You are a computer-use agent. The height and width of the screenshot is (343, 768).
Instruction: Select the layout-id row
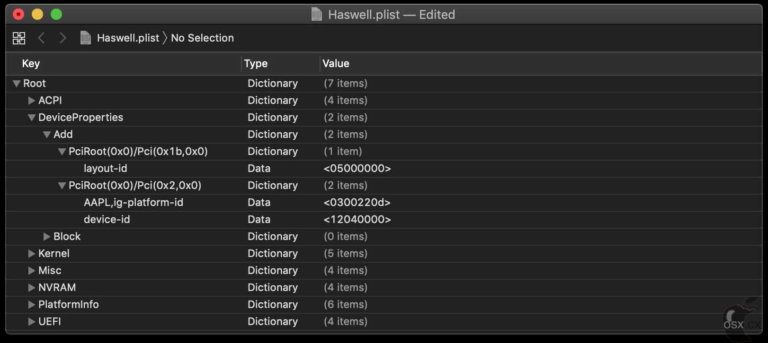click(x=384, y=169)
